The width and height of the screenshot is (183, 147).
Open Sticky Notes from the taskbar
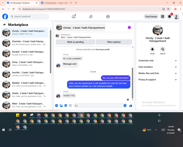pos(18,115)
